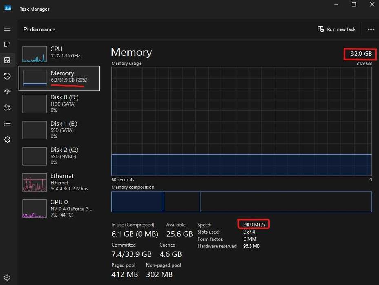Screen dimensions: 379x285
Task: Open the App history page icon
Action: (7, 76)
